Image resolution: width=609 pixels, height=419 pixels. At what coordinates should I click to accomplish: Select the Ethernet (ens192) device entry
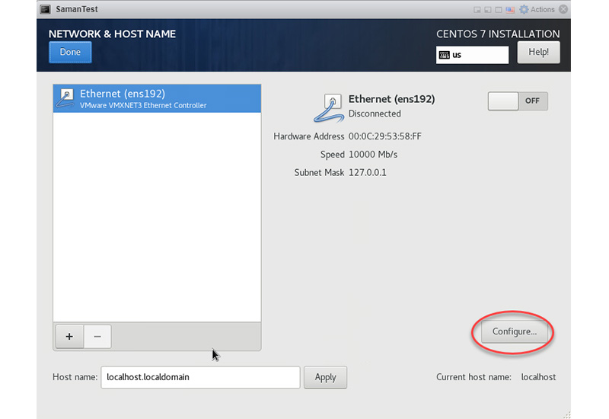[x=157, y=99]
